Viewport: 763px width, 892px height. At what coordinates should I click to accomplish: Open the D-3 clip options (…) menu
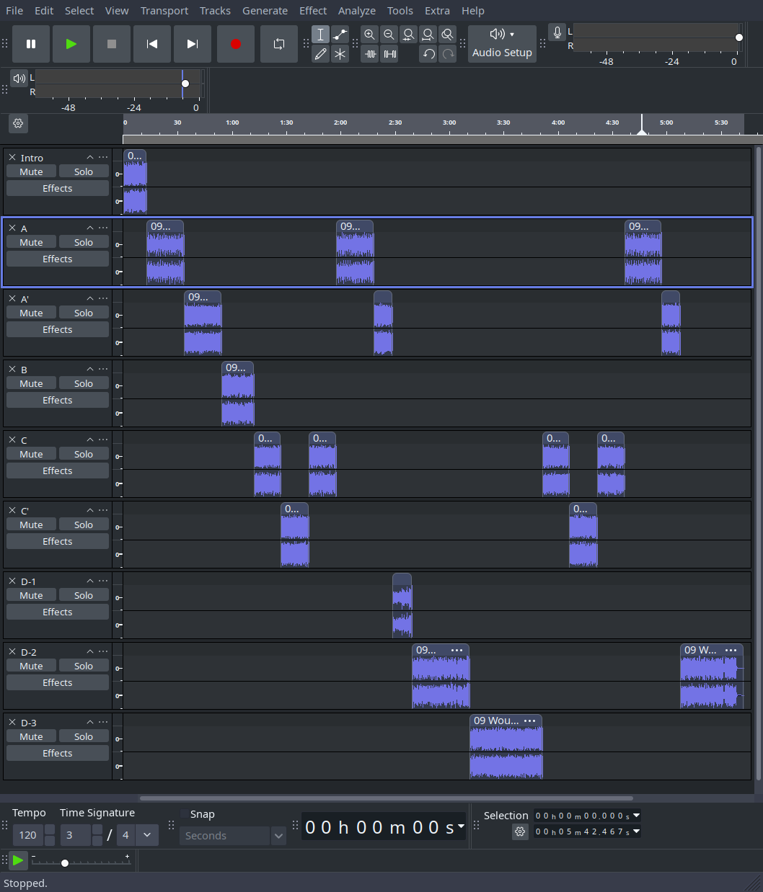(530, 721)
